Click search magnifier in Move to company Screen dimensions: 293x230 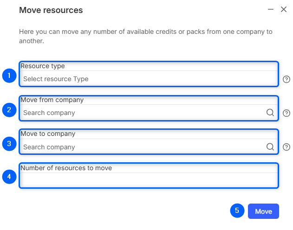(x=270, y=147)
